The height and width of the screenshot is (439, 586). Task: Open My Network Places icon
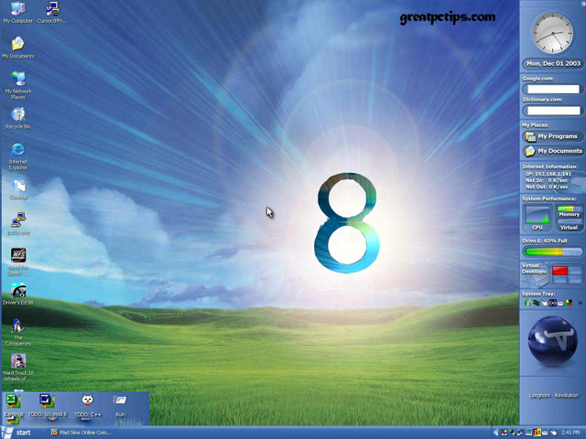point(16,80)
